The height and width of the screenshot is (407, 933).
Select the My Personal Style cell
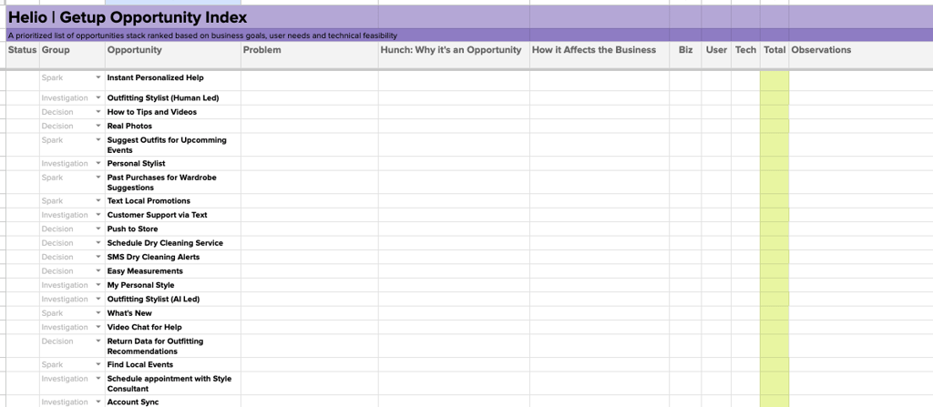click(173, 285)
